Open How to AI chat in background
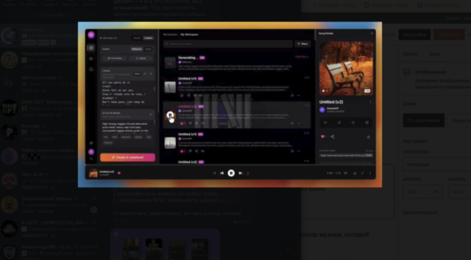Screen dimensions: 471x260 pos(48,180)
